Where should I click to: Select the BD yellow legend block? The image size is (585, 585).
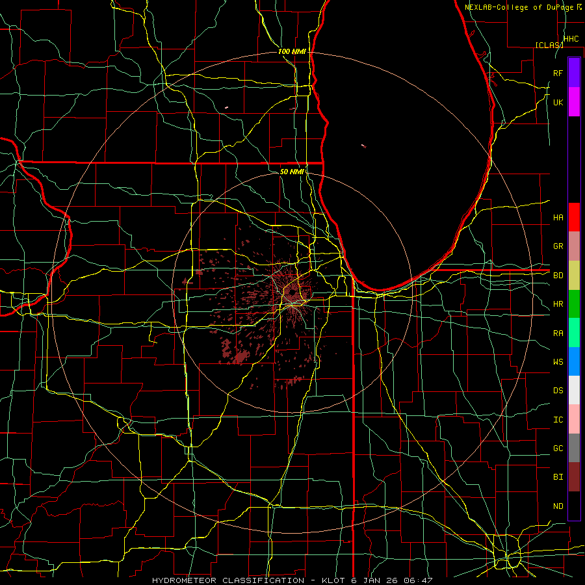[x=574, y=275]
